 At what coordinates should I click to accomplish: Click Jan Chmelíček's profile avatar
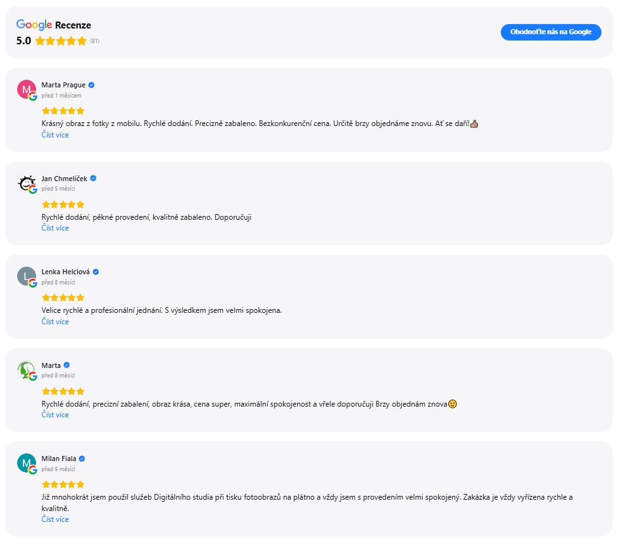point(25,182)
